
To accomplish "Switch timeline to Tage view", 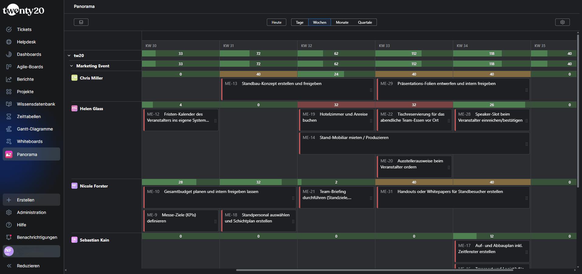I will tap(300, 22).
